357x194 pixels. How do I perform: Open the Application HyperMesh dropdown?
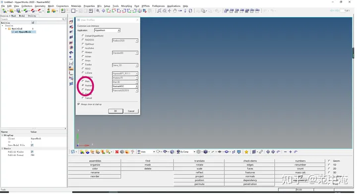[107, 30]
